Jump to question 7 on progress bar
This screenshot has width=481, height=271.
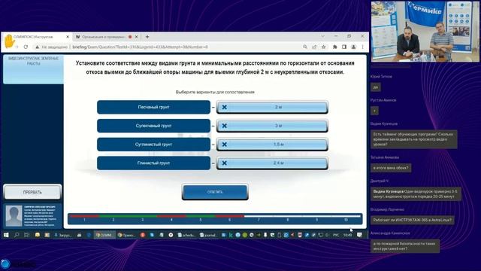pyautogui.click(x=259, y=220)
